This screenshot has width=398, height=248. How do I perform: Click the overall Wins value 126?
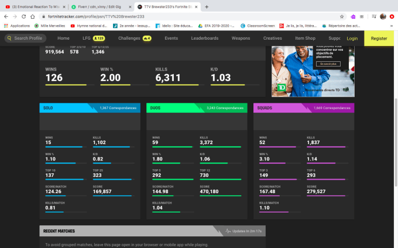pyautogui.click(x=54, y=78)
